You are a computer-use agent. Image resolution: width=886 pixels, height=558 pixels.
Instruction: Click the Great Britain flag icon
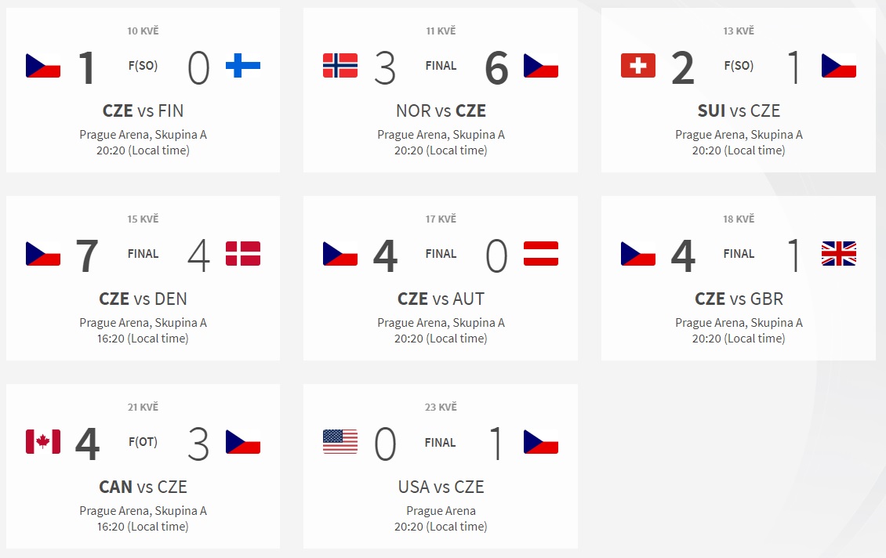click(x=838, y=254)
